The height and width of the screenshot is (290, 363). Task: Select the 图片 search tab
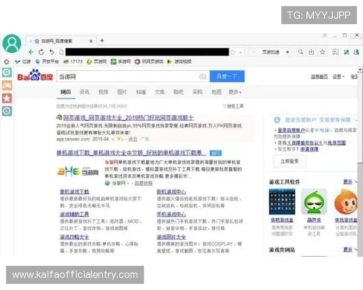(x=122, y=92)
